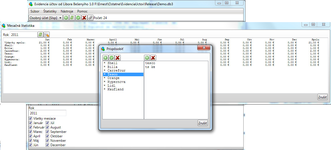This screenshot has width=331, height=150.
Task: Select Lidl in category list
Action: coord(123,86)
